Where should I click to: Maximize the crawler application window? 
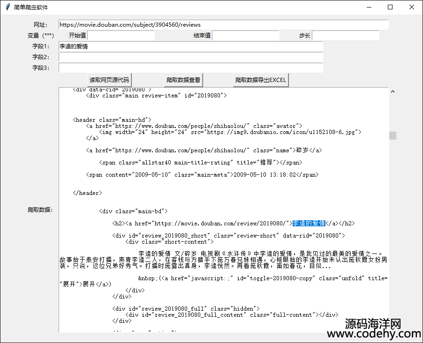point(390,7)
